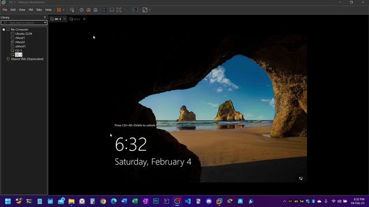Close the Library panel

coord(45,17)
